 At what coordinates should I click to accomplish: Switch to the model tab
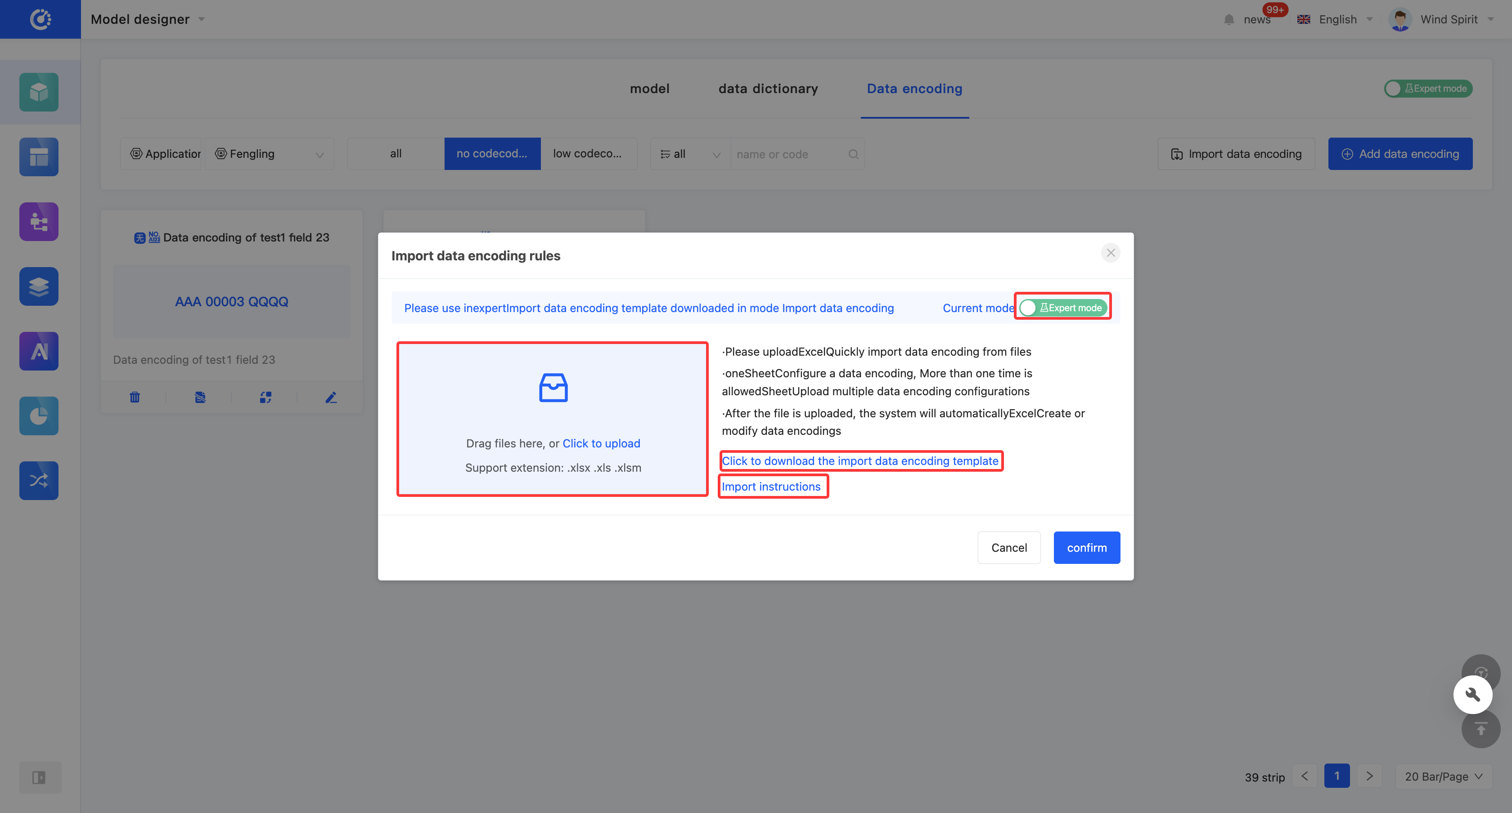coord(649,89)
